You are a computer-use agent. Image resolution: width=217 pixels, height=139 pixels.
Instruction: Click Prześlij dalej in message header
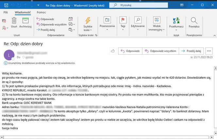coord(192,51)
